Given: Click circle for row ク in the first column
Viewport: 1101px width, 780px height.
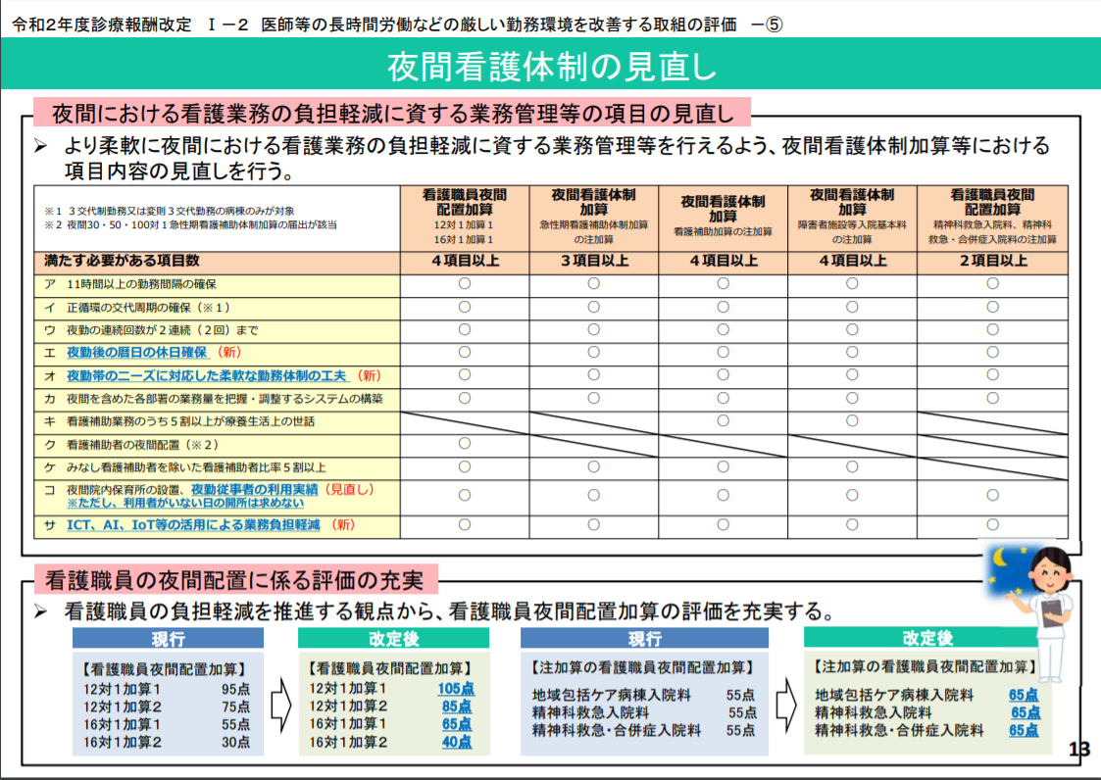Looking at the screenshot, I should pos(464,444).
